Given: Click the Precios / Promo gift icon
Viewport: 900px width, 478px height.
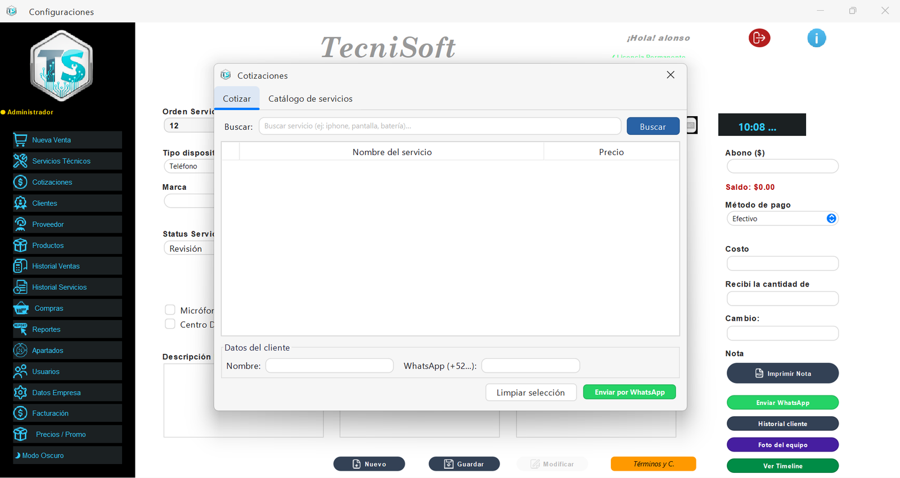Looking at the screenshot, I should coord(20,434).
